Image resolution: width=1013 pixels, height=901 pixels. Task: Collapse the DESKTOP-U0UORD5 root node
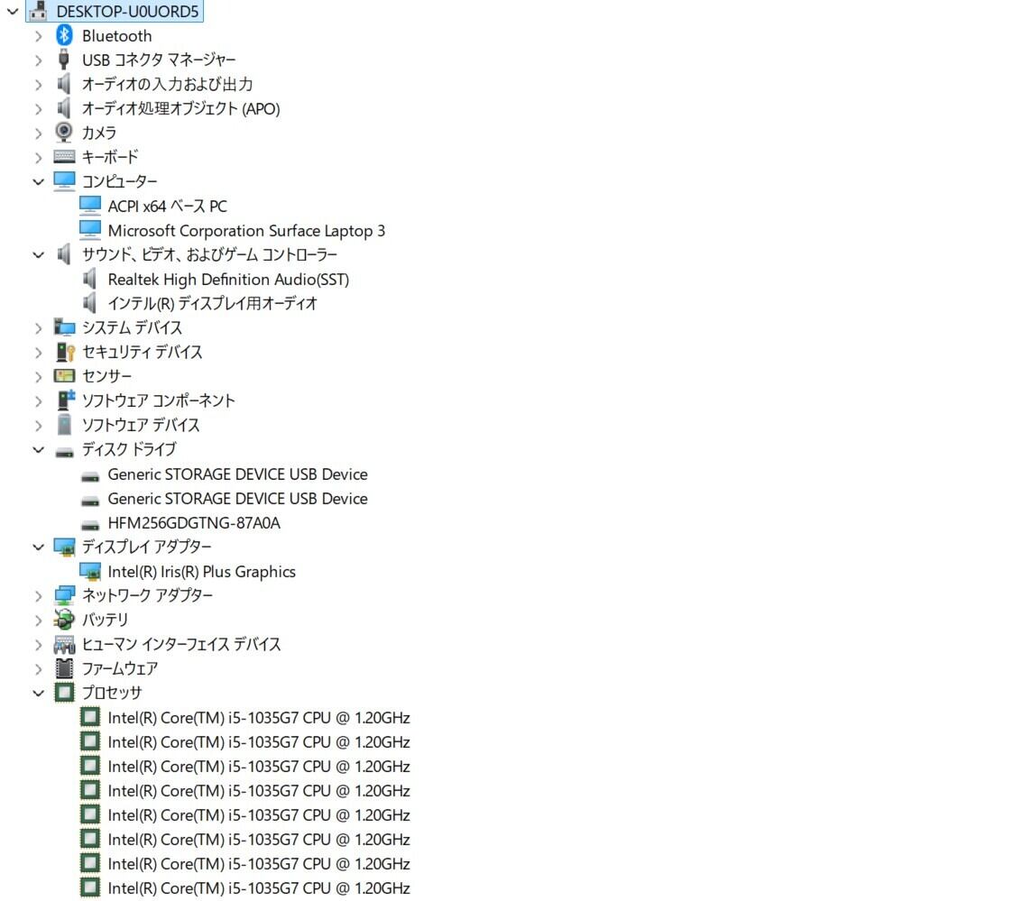coord(13,11)
